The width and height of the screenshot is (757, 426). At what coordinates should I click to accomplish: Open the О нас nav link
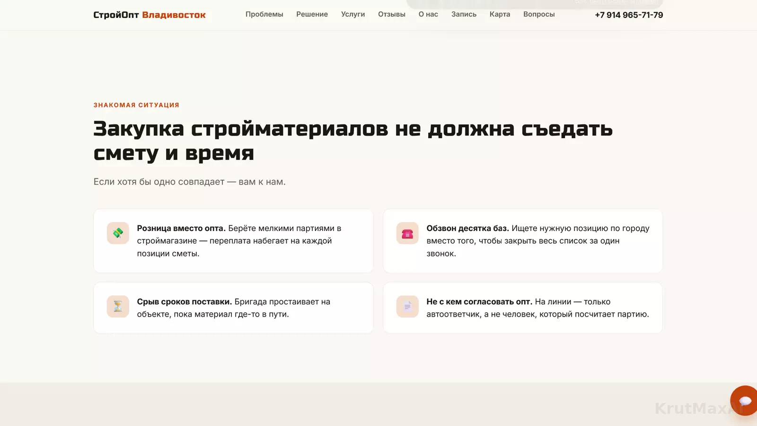tap(428, 14)
